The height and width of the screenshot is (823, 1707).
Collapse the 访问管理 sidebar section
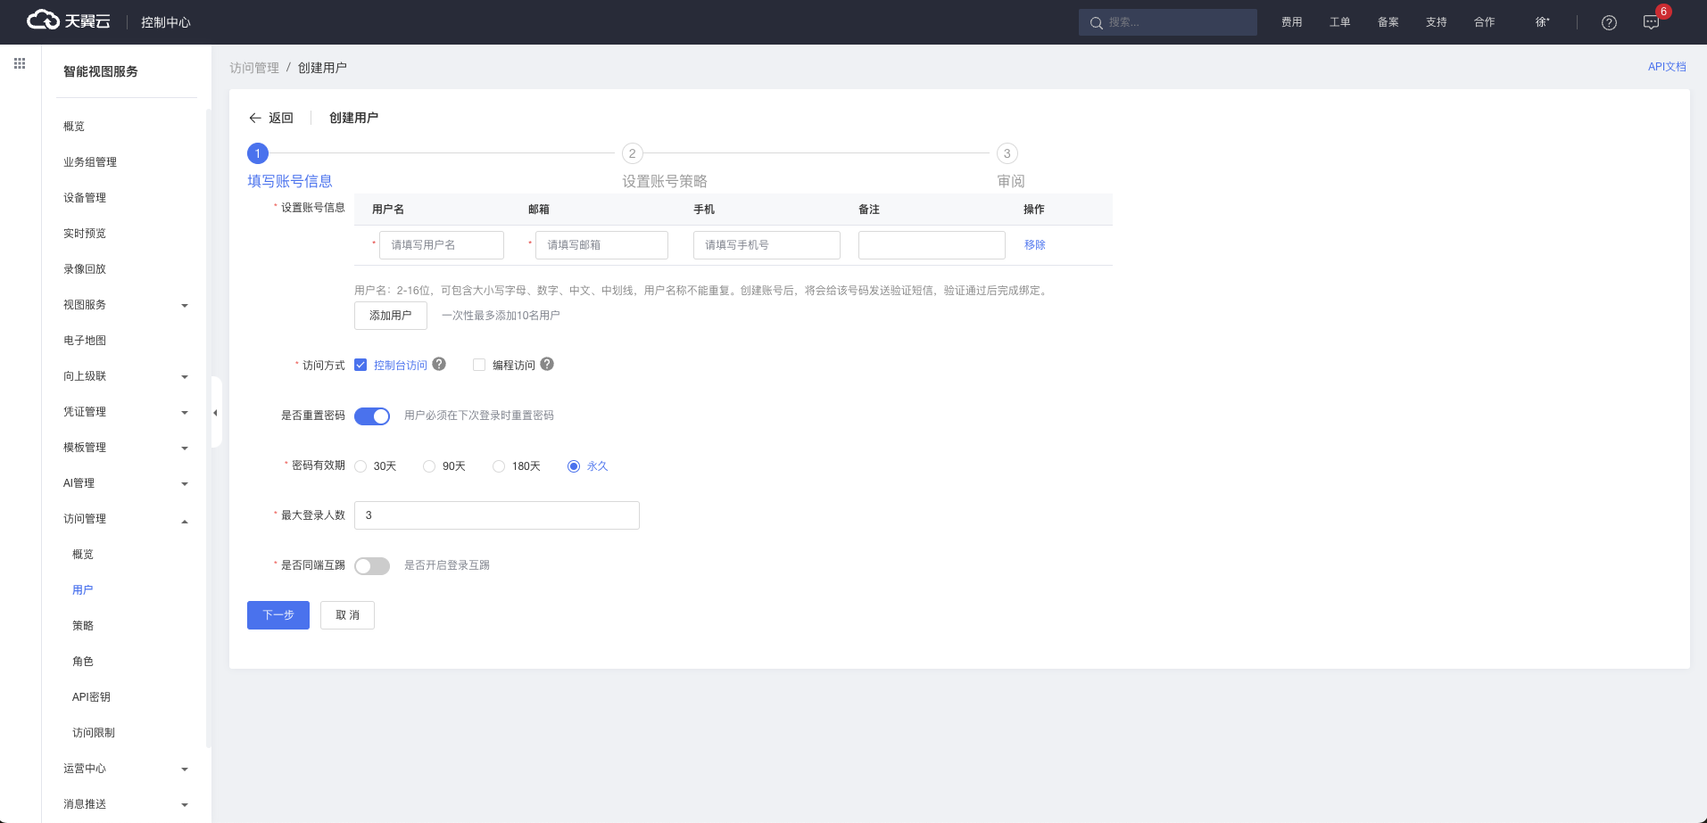pos(125,519)
